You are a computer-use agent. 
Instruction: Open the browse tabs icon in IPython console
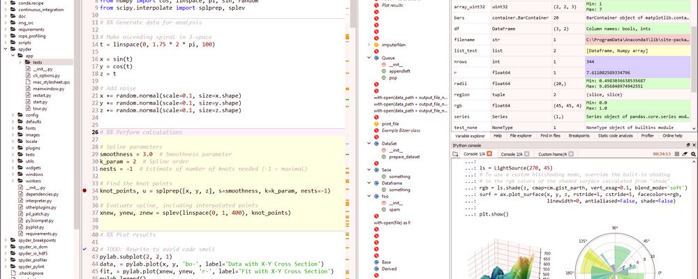tap(455, 154)
